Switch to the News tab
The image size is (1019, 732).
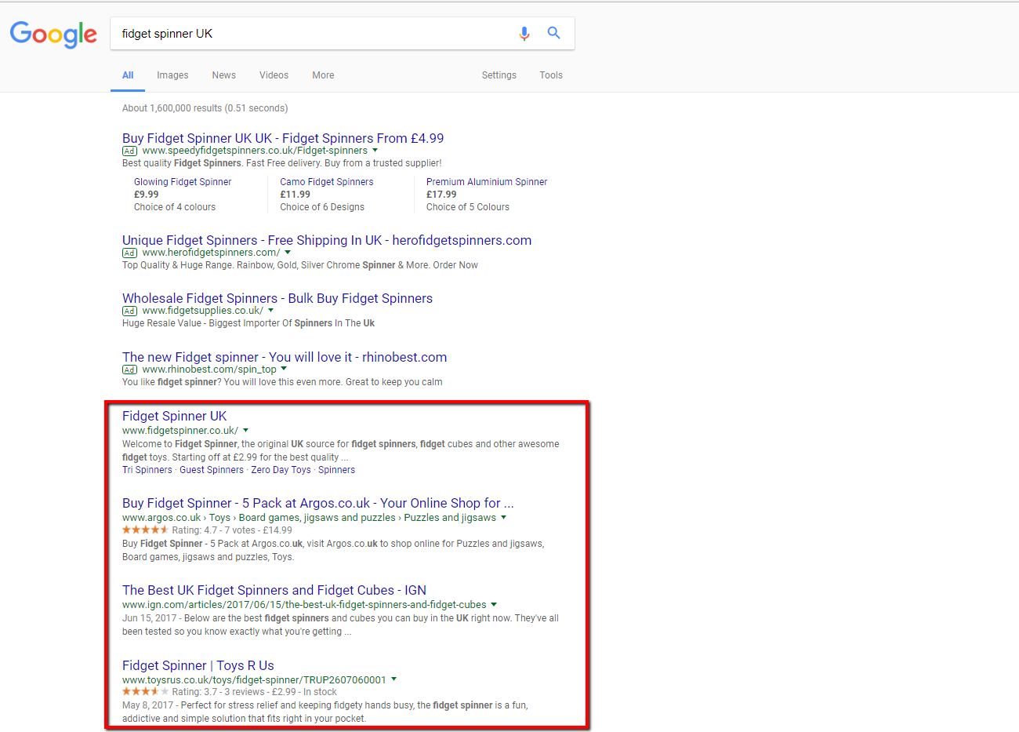223,75
